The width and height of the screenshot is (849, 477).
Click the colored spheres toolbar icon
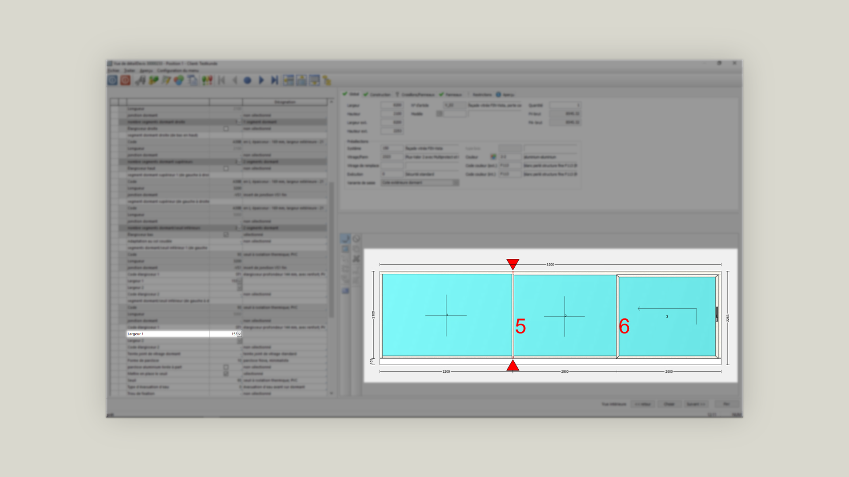tap(179, 80)
